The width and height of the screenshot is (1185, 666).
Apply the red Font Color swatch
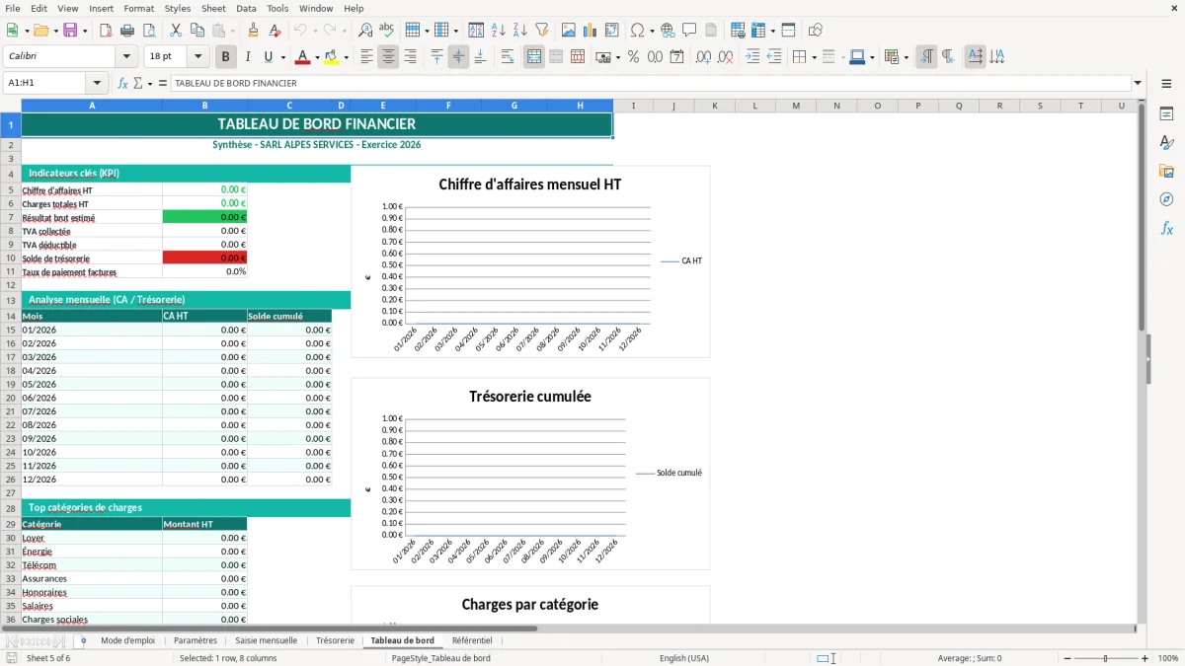pyautogui.click(x=302, y=57)
